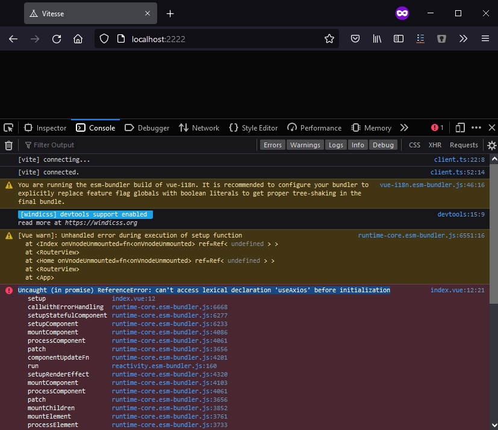Expand the toolbar overflow double-arrow menu
This screenshot has height=430, width=498.
[x=463, y=38]
